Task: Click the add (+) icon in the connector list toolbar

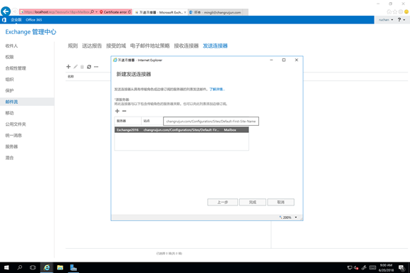Action: (68, 67)
